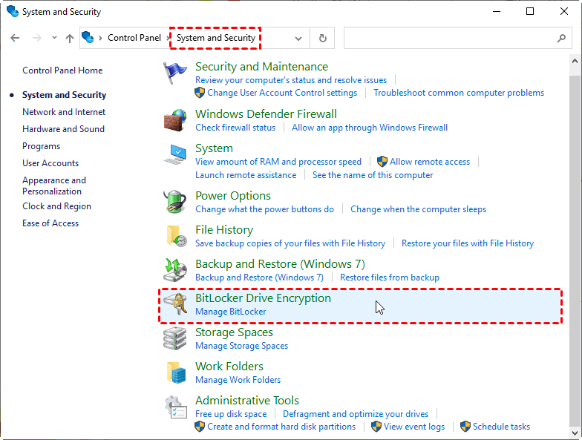Screen dimensions: 582x440
Task: Open Network and Internet category
Action: pyautogui.click(x=64, y=112)
